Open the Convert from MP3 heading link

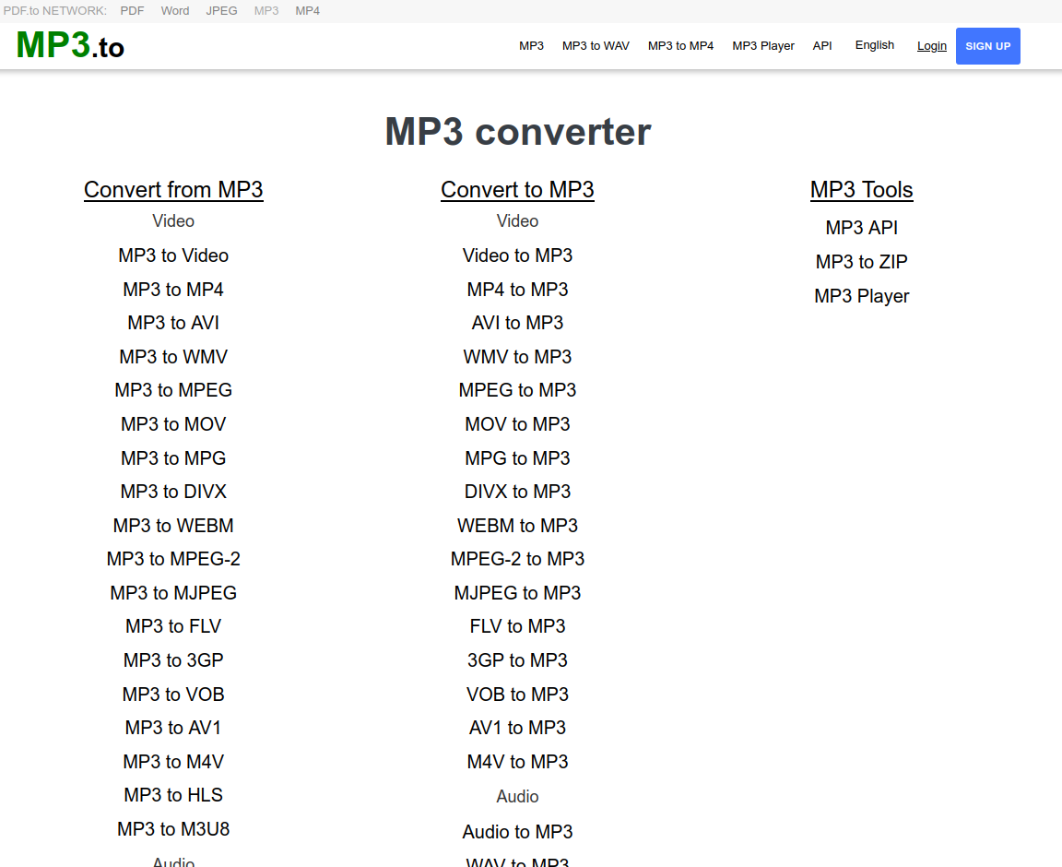click(173, 190)
